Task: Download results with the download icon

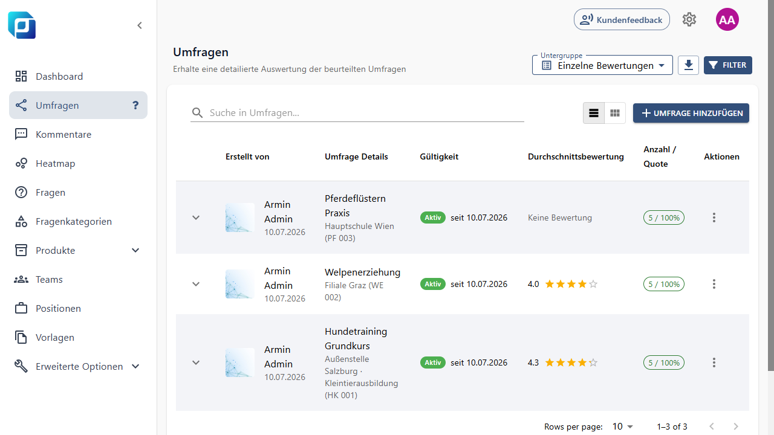Action: pyautogui.click(x=688, y=65)
